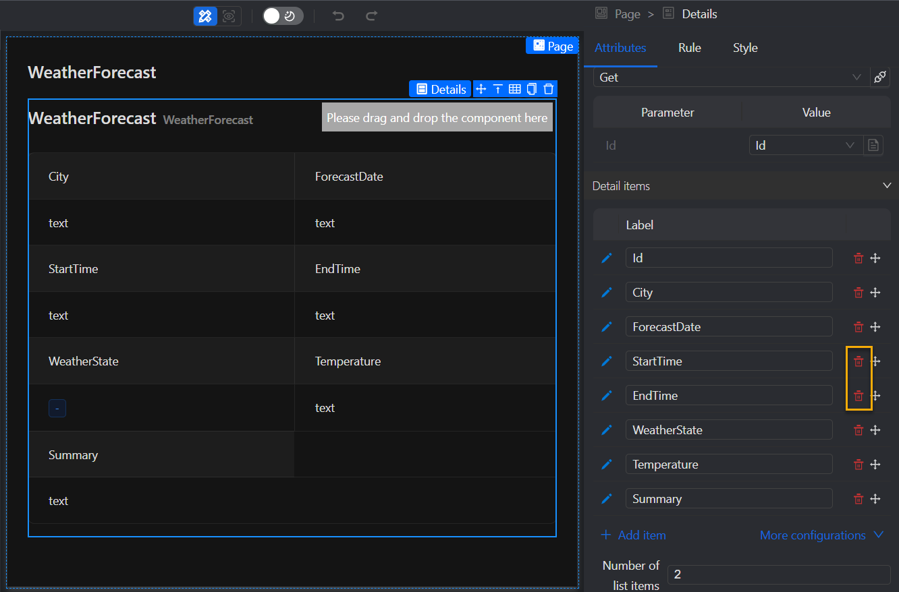Delete the WeatherState detail item

pyautogui.click(x=859, y=430)
